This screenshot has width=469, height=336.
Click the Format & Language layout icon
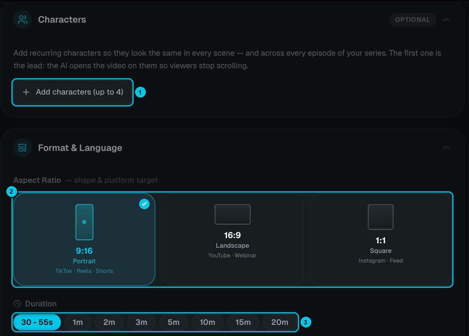pos(23,148)
